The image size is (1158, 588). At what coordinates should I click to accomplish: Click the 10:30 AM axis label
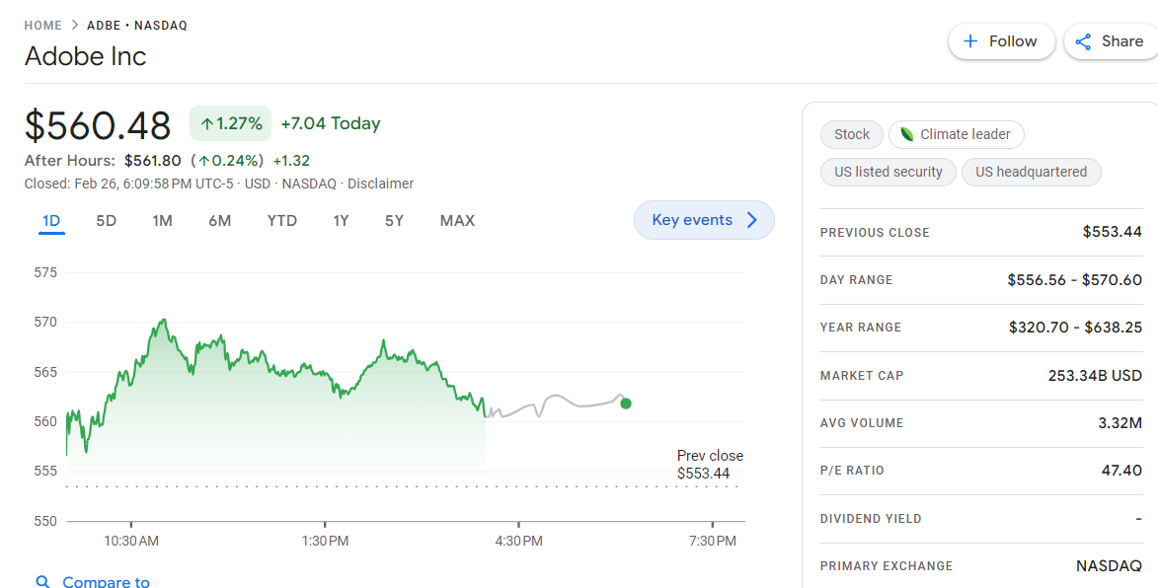tap(130, 541)
